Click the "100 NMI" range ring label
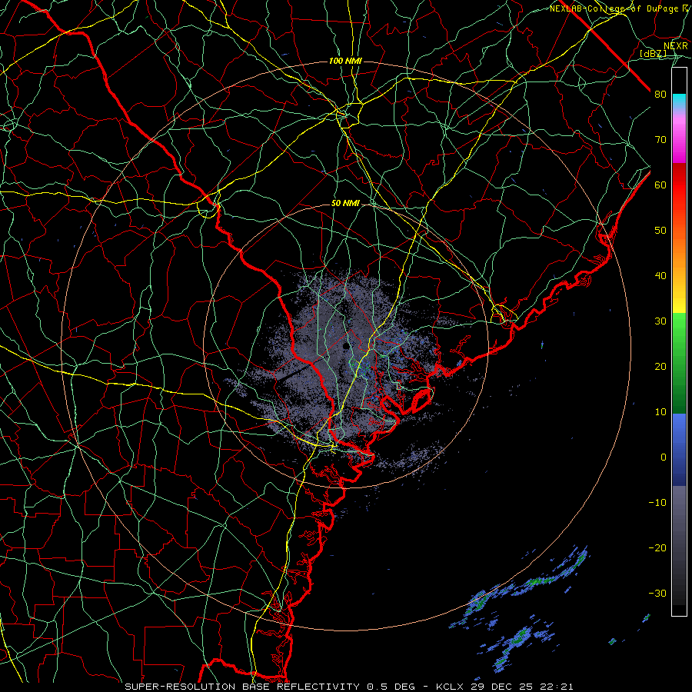Screen dimensions: 692x692 pos(345,61)
